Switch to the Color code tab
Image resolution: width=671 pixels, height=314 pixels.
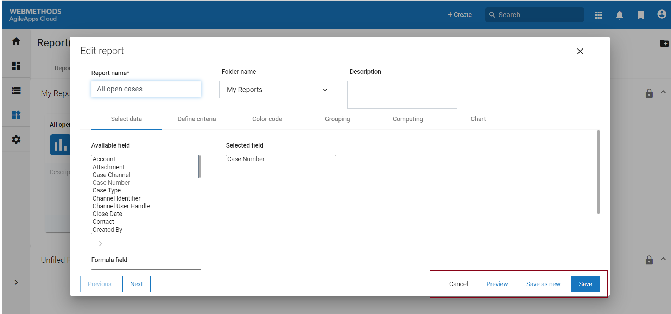point(267,119)
